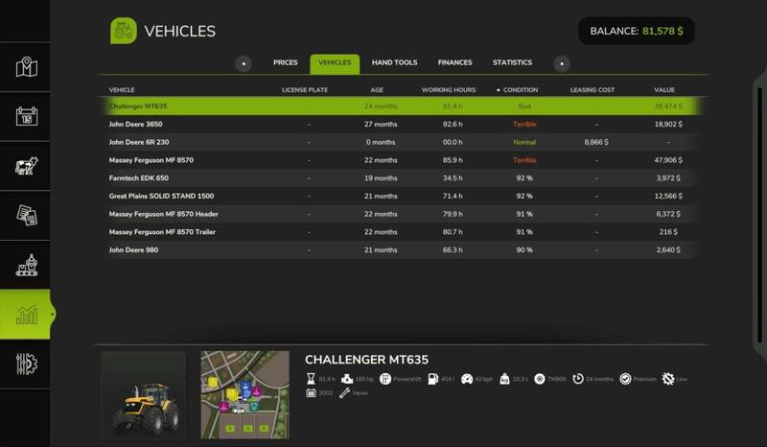Select the Massey Ferguson MF 8570 row

(401, 160)
